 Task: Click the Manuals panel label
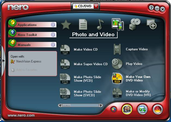24,45
